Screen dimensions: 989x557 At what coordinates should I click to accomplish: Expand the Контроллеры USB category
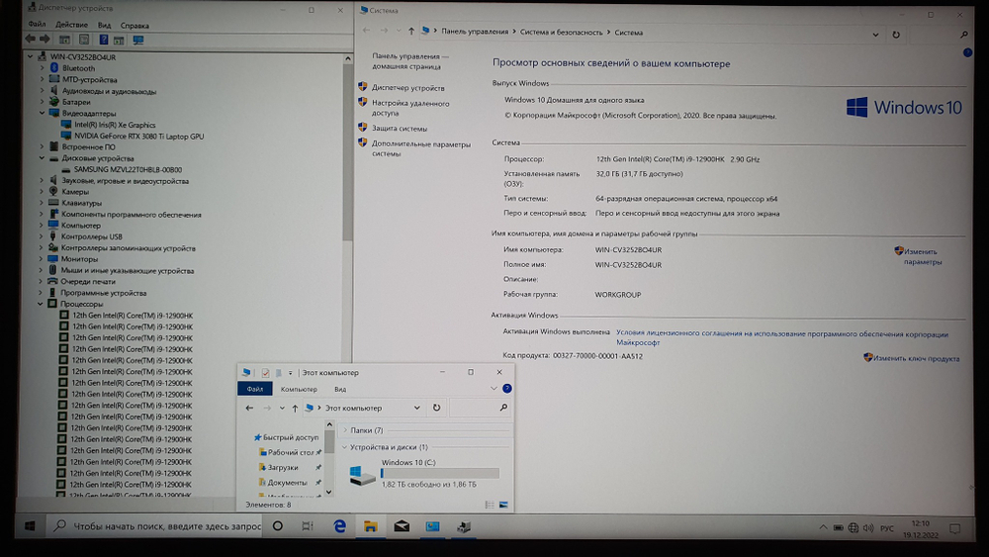point(41,236)
